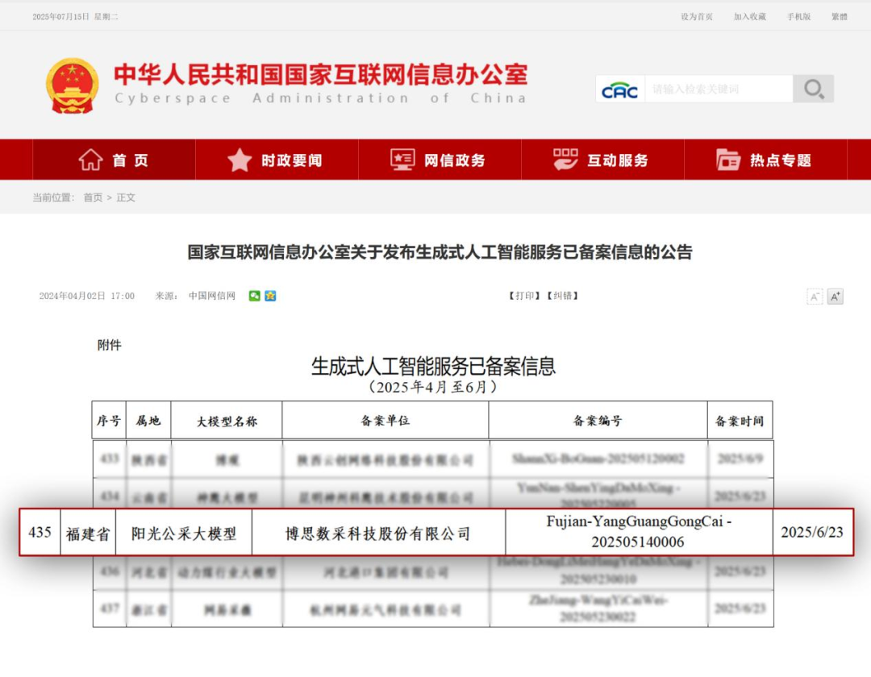
Task: Switch to 繁體 traditional Chinese
Action: click(x=840, y=17)
